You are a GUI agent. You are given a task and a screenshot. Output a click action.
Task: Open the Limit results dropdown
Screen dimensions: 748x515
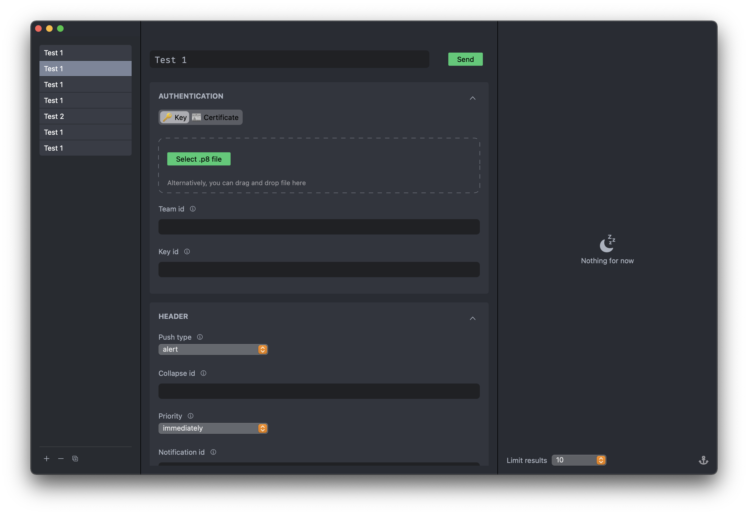coord(579,460)
